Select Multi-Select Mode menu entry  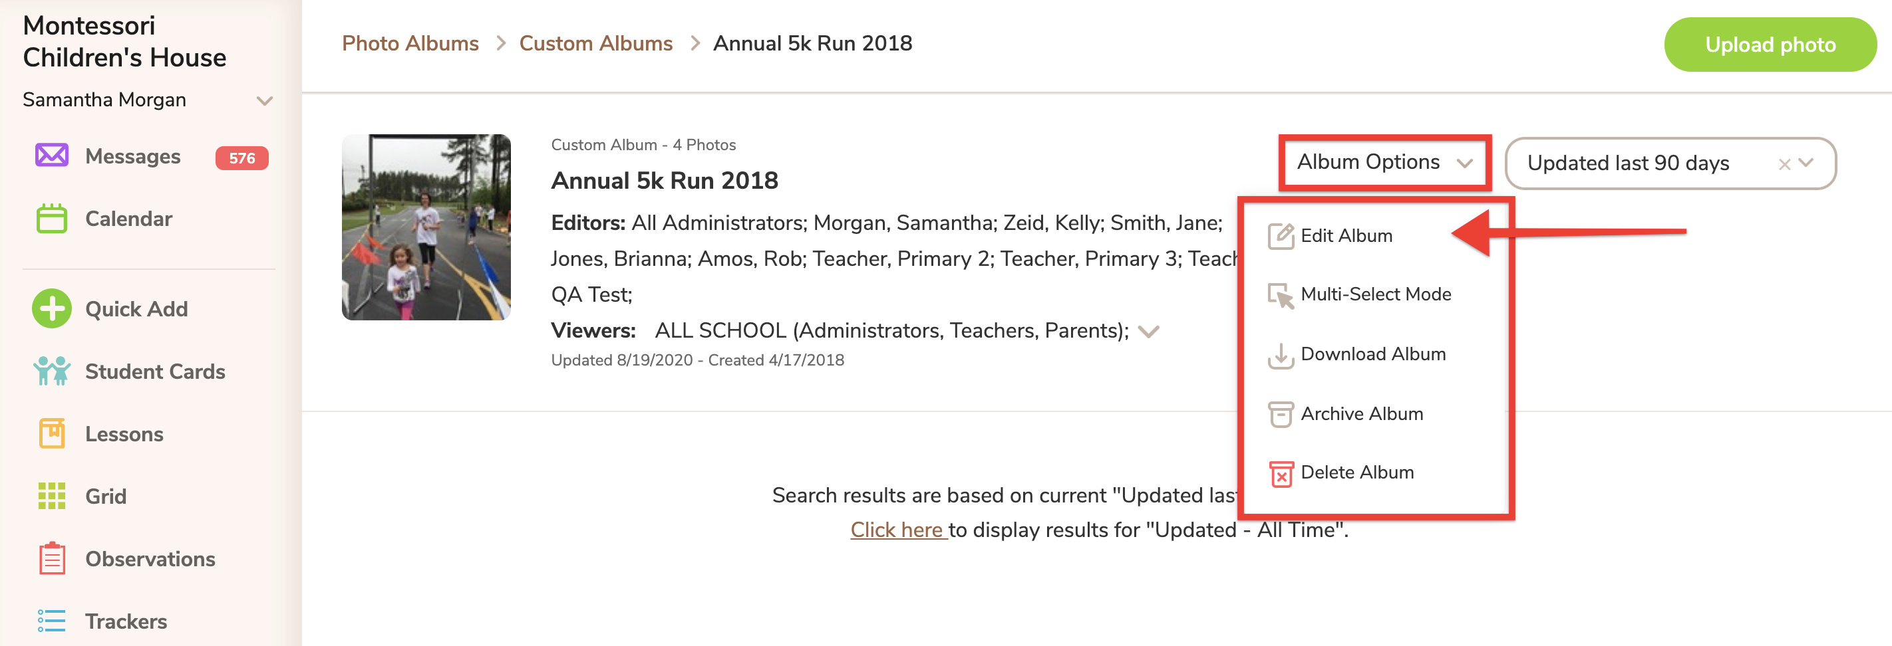pos(1375,294)
